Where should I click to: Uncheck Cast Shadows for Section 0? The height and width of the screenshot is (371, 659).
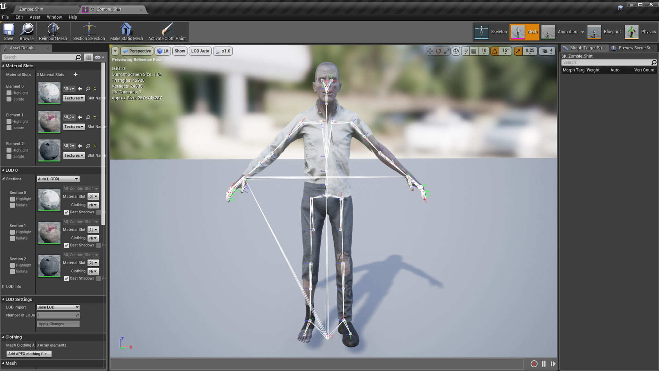point(67,212)
